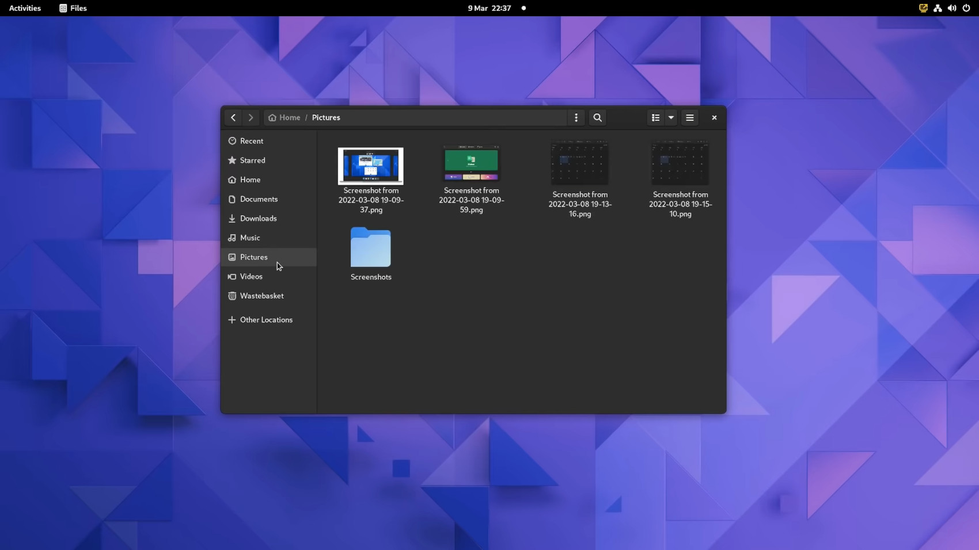Toggle list view layout button
This screenshot has height=550, width=979.
tap(655, 117)
